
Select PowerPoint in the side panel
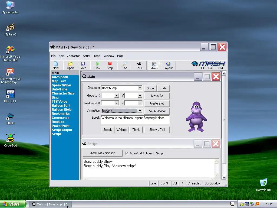point(61,126)
